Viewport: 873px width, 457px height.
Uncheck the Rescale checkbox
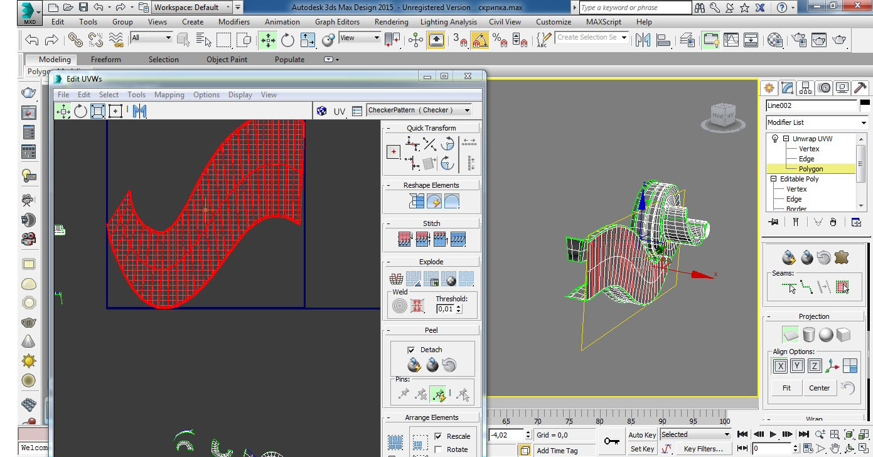coord(438,436)
